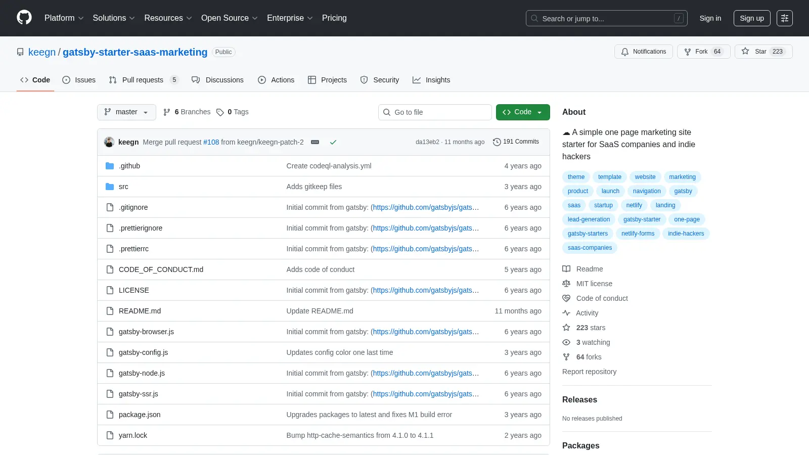Click the .github folder icon
Screen dimensions: 809x455
pyautogui.click(x=110, y=166)
